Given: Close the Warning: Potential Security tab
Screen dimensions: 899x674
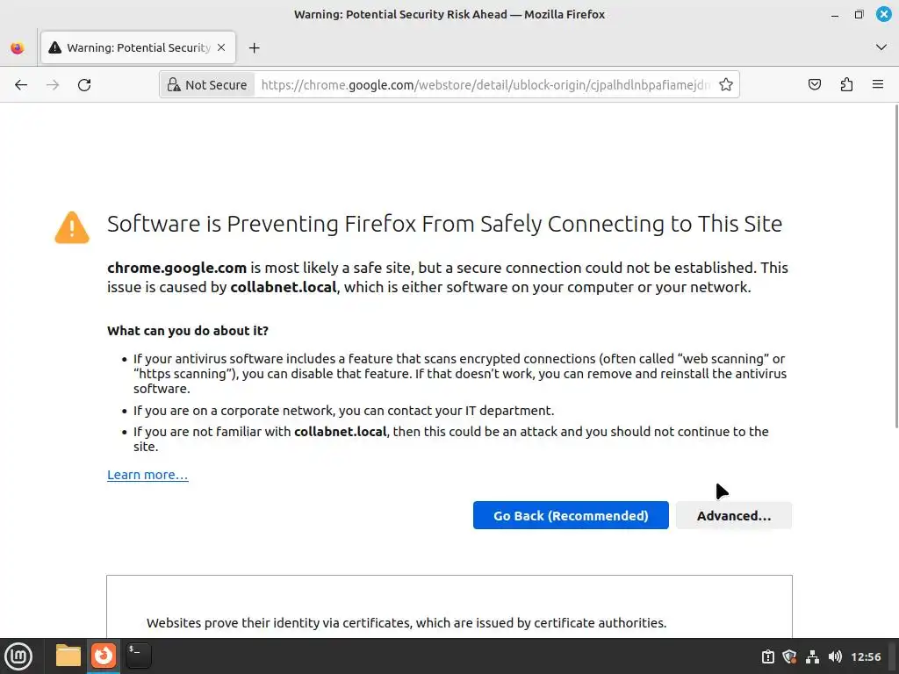Looking at the screenshot, I should tap(222, 48).
